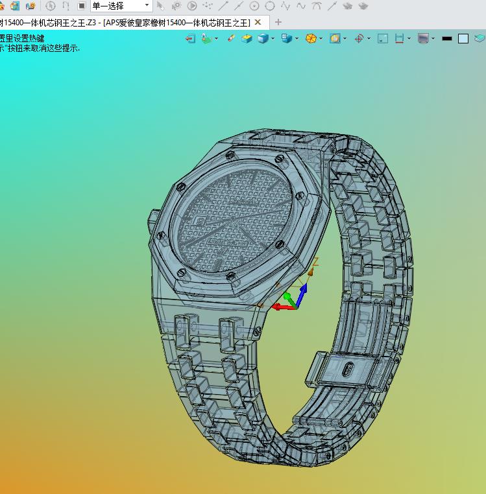The image size is (486, 494).
Task: Click the teal layer icon at toolbar end
Action: tap(480, 38)
